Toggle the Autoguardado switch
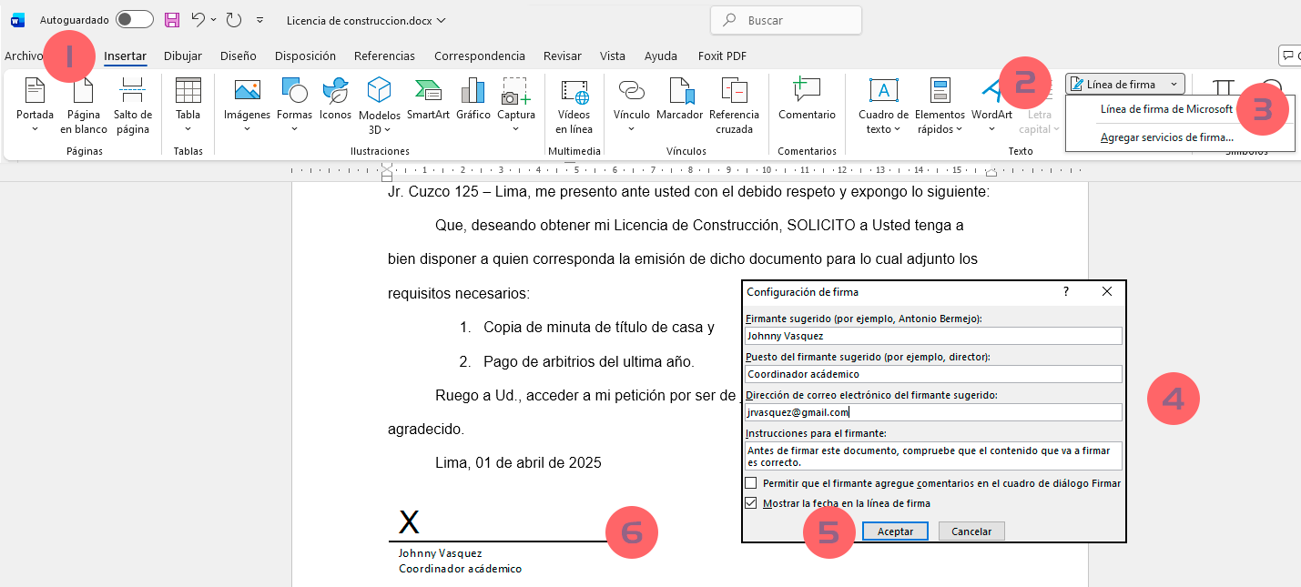Image resolution: width=1301 pixels, height=587 pixels. coord(135,19)
